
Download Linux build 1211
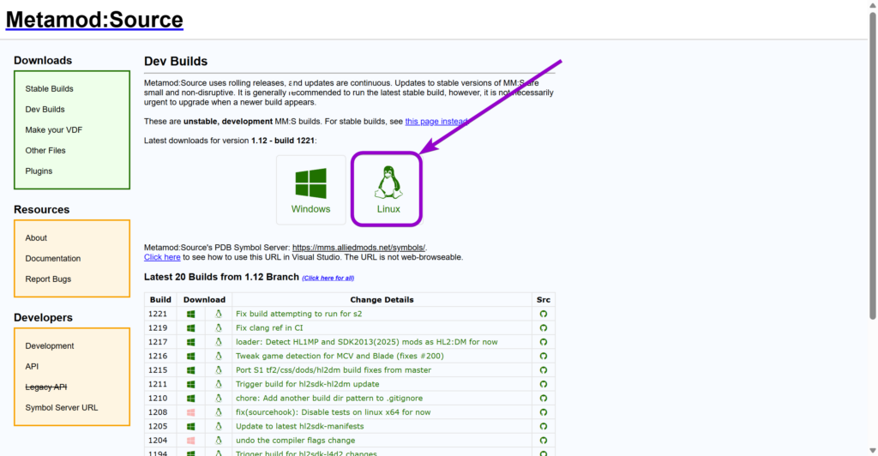pyautogui.click(x=219, y=384)
